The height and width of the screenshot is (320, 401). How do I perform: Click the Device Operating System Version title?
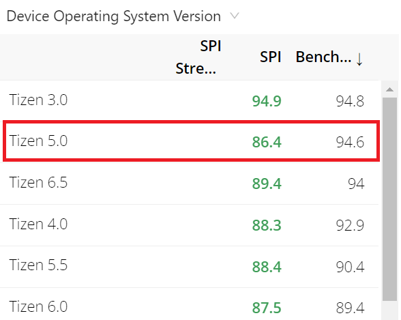coord(114,16)
